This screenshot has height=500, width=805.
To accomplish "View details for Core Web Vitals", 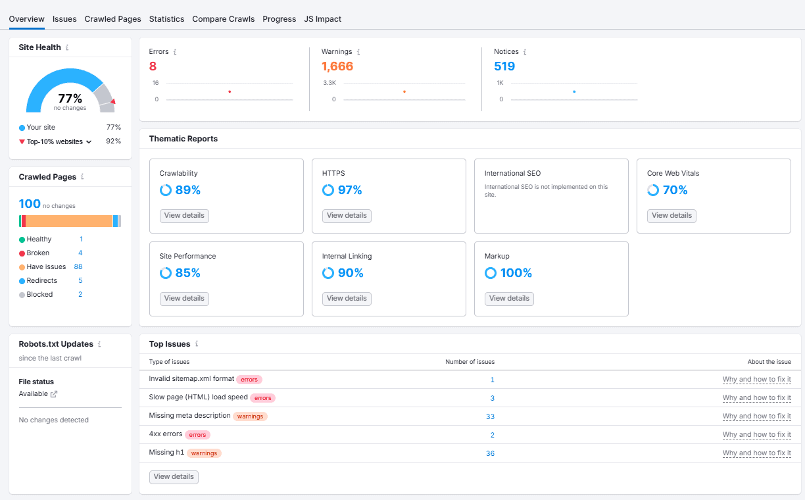I will coord(671,216).
